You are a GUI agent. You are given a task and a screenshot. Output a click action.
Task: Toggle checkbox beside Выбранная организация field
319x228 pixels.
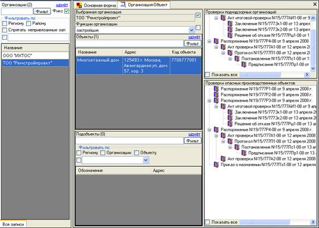[198, 15]
